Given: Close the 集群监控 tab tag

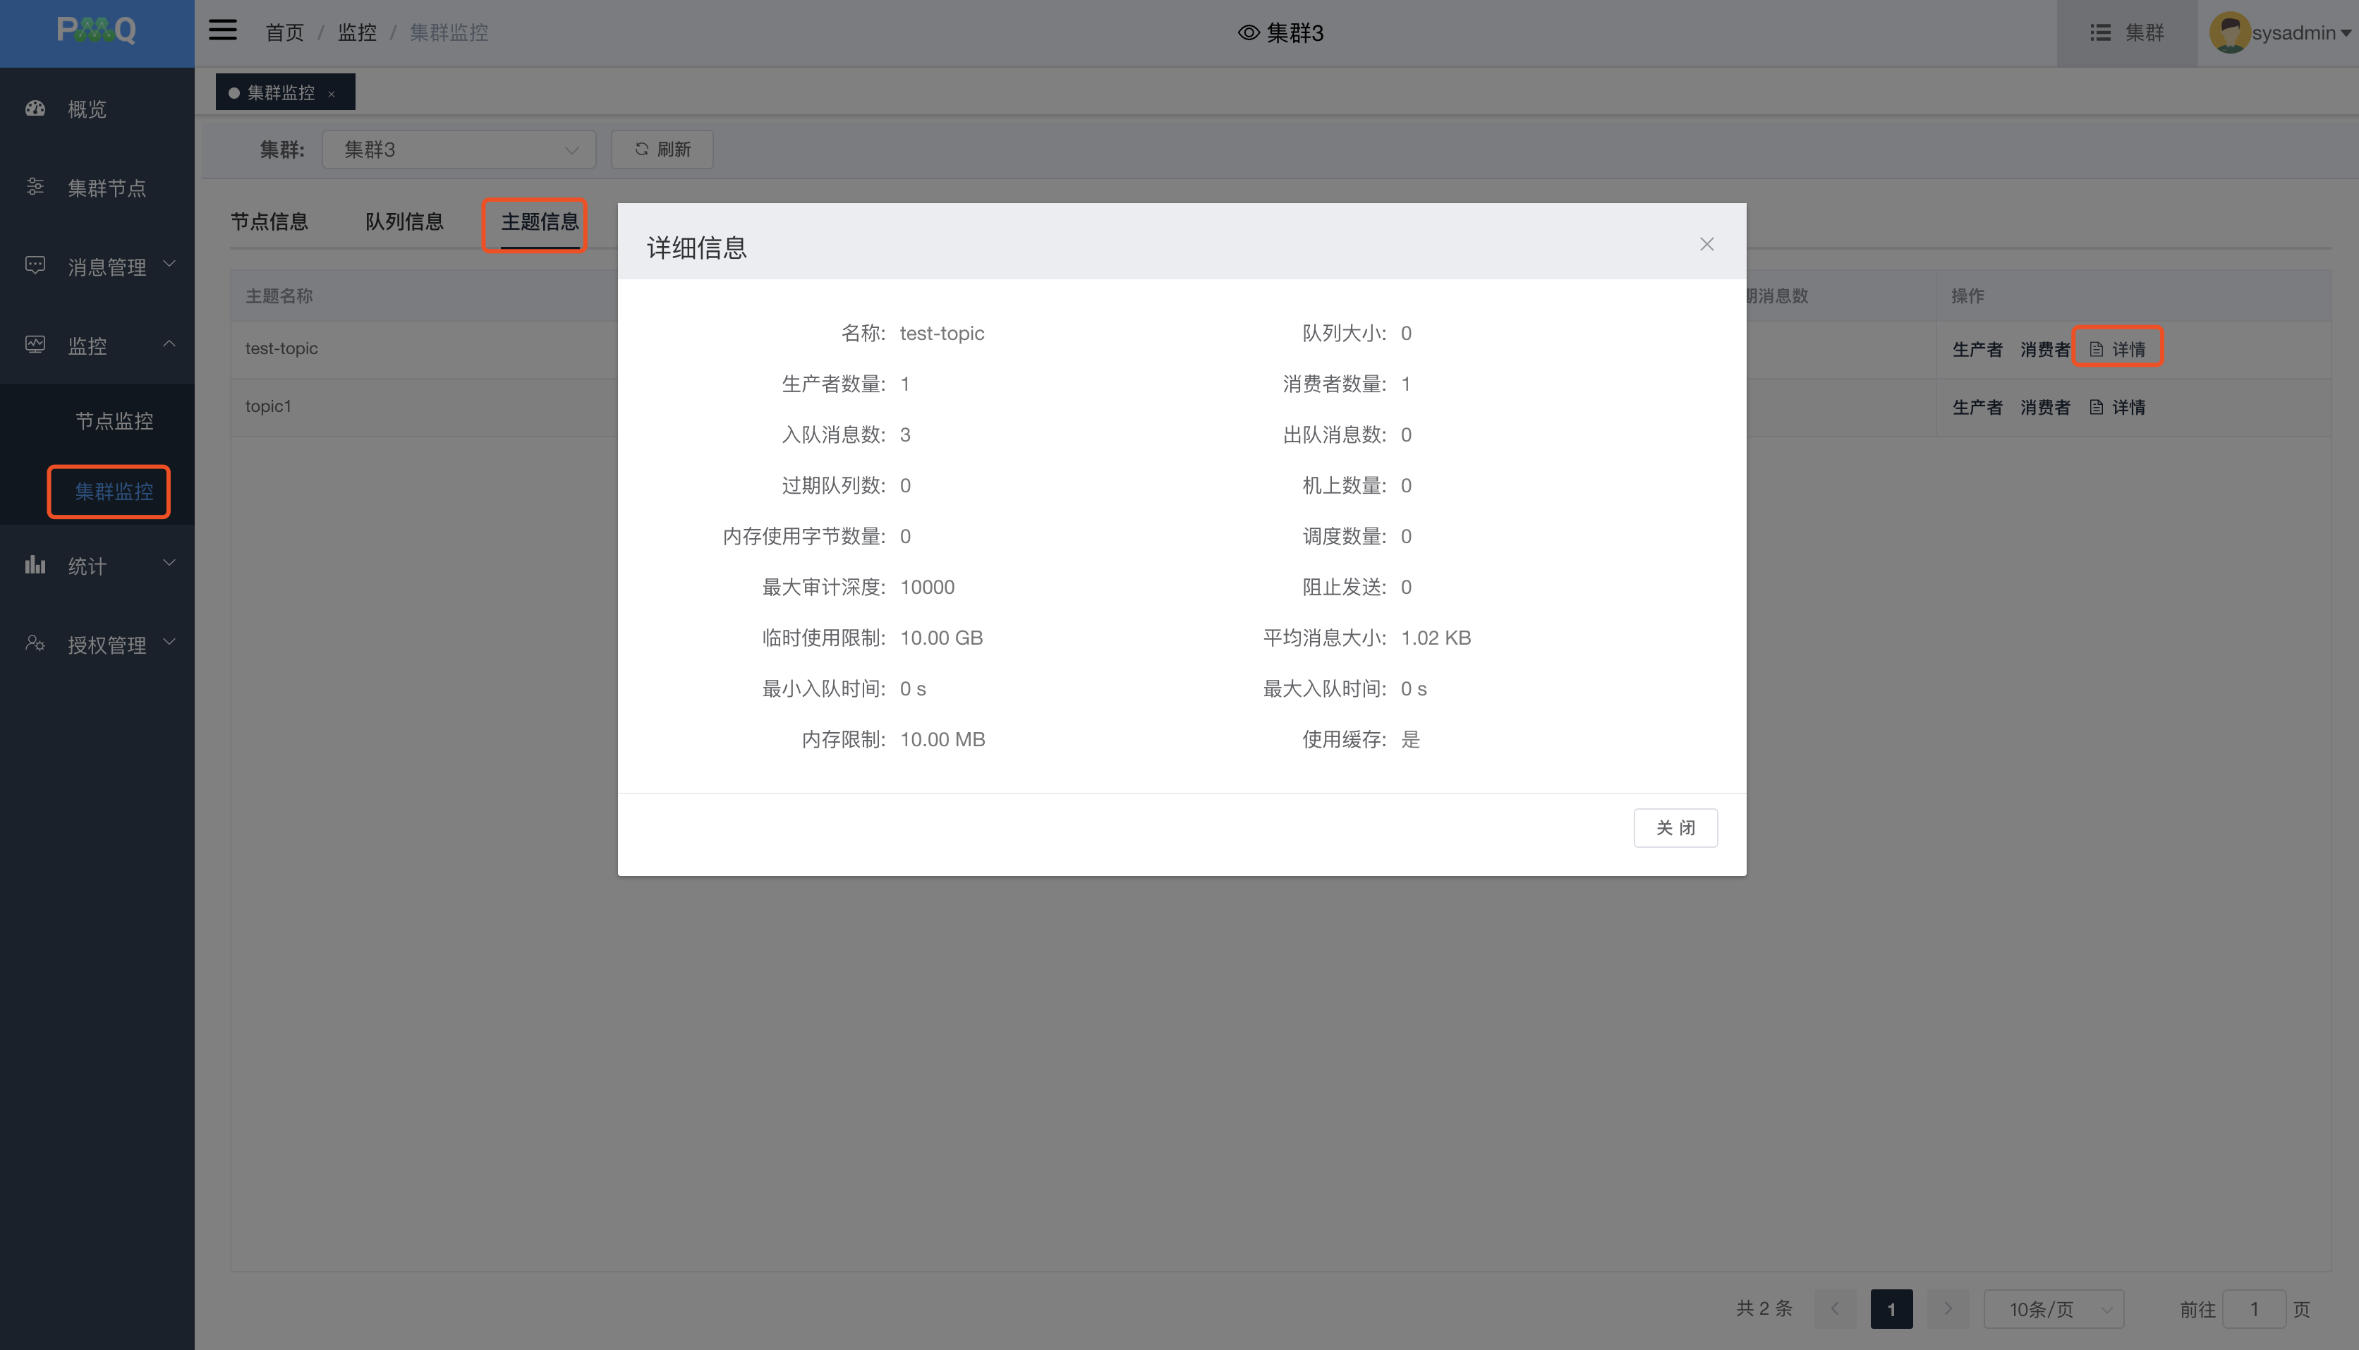Looking at the screenshot, I should click(x=332, y=94).
